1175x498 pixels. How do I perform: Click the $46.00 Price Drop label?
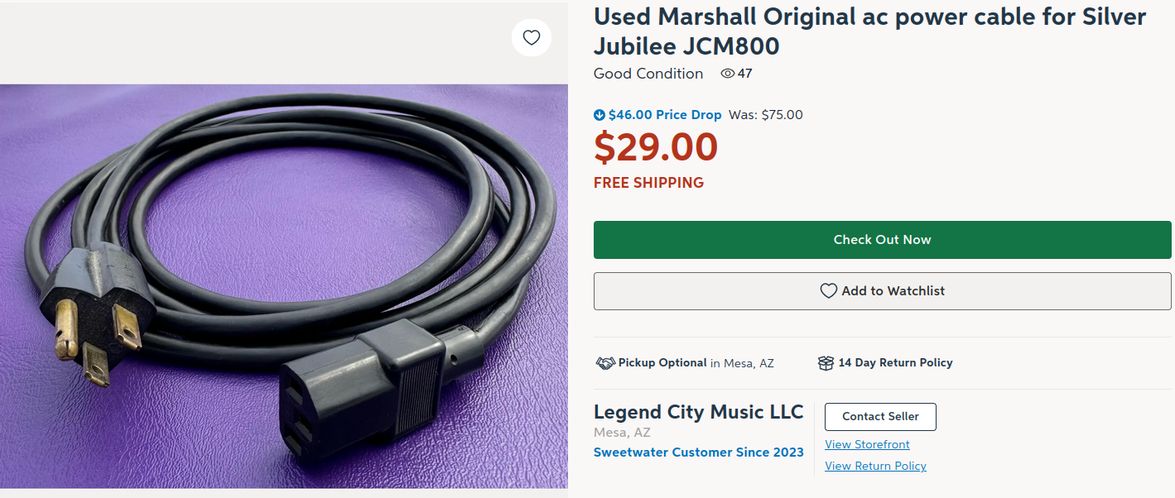click(665, 115)
